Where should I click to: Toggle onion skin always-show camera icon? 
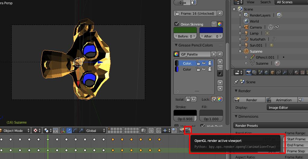[x=214, y=24]
